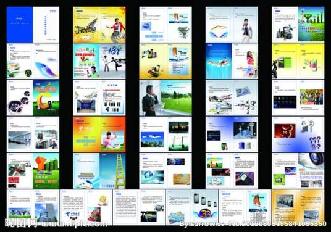331x232 pixels.
Task: Open the spread with red 3G image and question marks
Action: point(298,135)
